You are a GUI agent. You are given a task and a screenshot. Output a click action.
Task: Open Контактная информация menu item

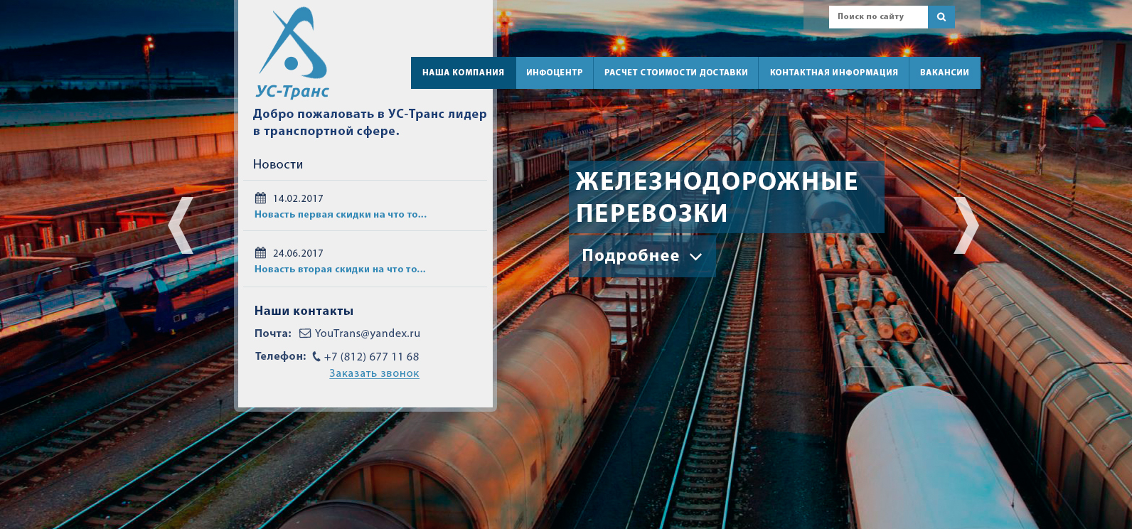click(834, 73)
